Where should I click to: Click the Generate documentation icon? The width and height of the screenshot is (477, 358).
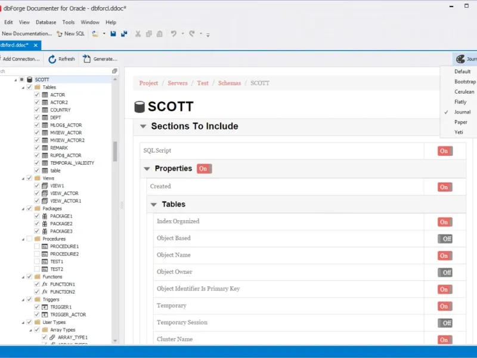coord(87,59)
